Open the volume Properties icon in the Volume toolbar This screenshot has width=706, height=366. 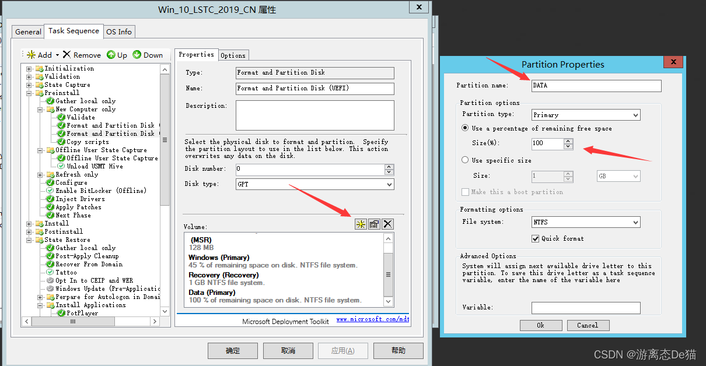click(373, 224)
